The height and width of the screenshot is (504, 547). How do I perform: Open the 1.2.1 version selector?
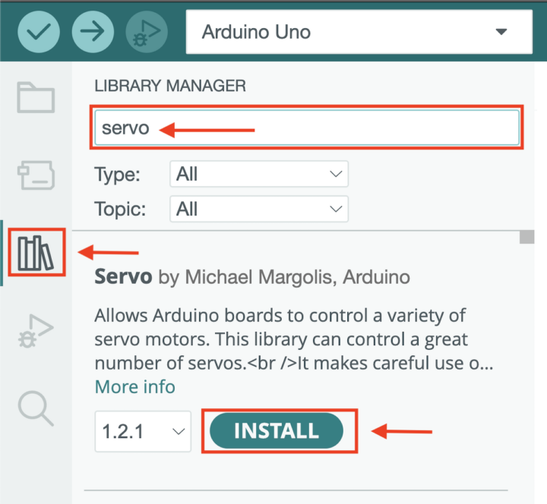pos(143,431)
